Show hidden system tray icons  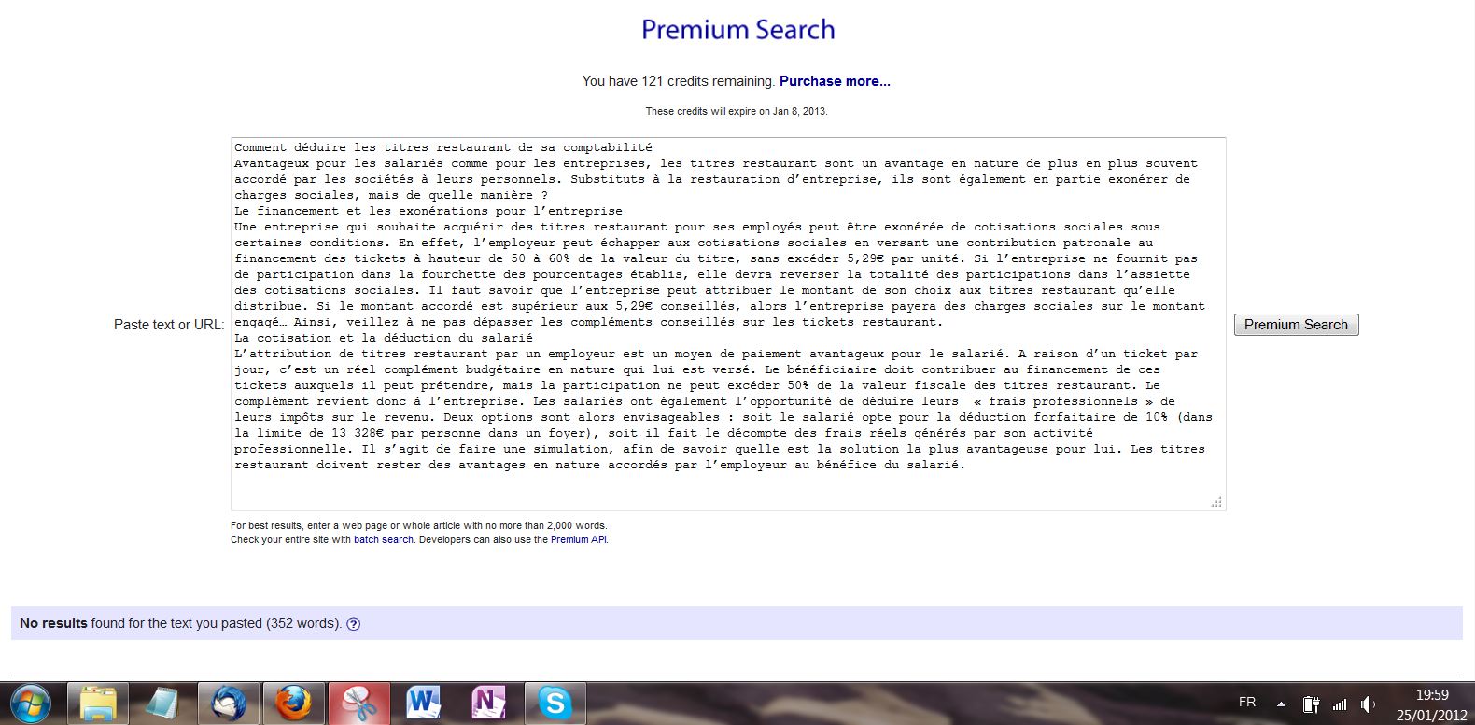click(x=1281, y=704)
